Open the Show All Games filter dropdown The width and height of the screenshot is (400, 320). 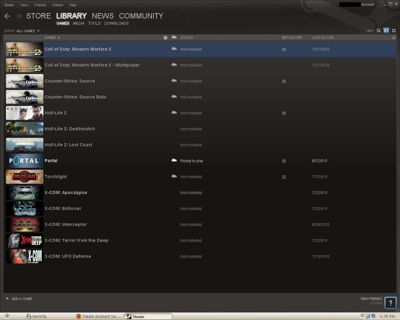(28, 31)
